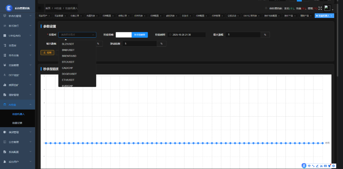This screenshot has width=343, height=169.
Task: Open the 交易对 trading pair dropdown
Action: pos(77,35)
